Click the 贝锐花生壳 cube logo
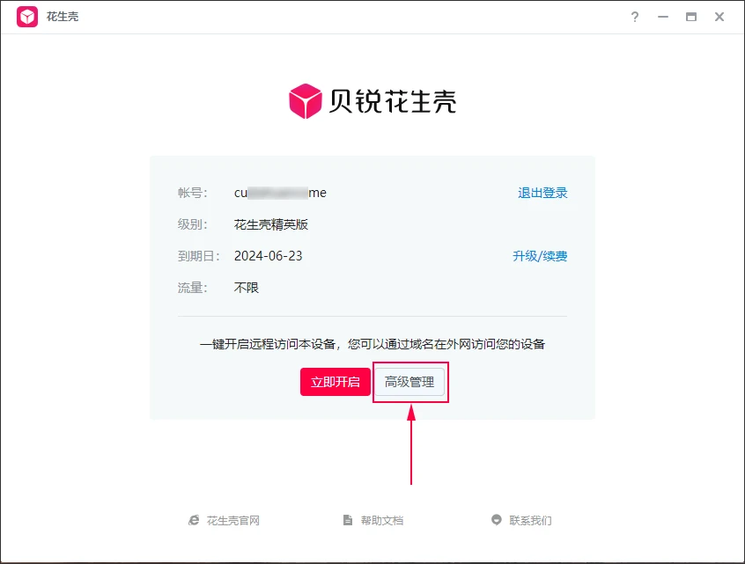 click(x=305, y=101)
